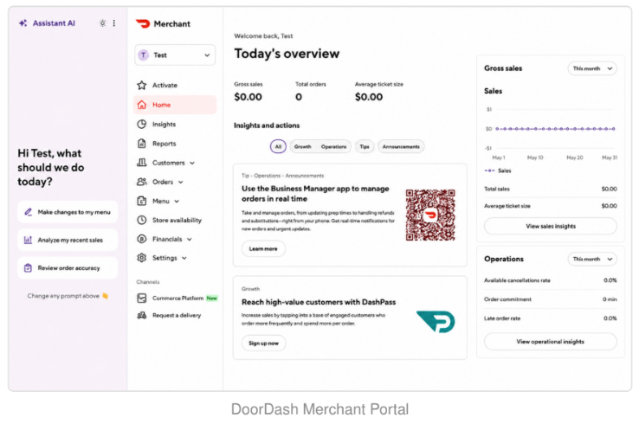Click the DoorDash Merchant logo

click(143, 23)
